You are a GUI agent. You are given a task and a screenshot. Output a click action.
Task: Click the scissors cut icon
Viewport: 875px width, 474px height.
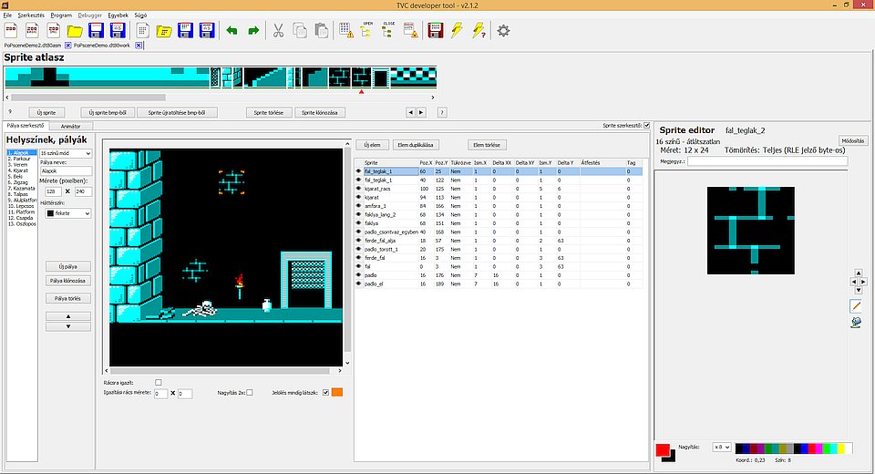pyautogui.click(x=278, y=31)
